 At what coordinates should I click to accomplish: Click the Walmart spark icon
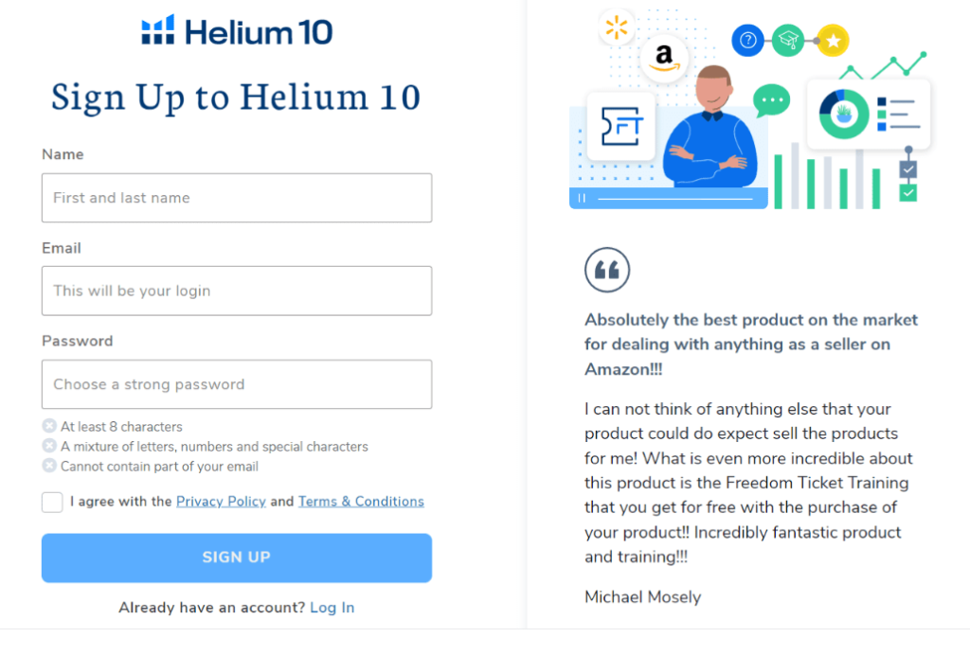(617, 27)
